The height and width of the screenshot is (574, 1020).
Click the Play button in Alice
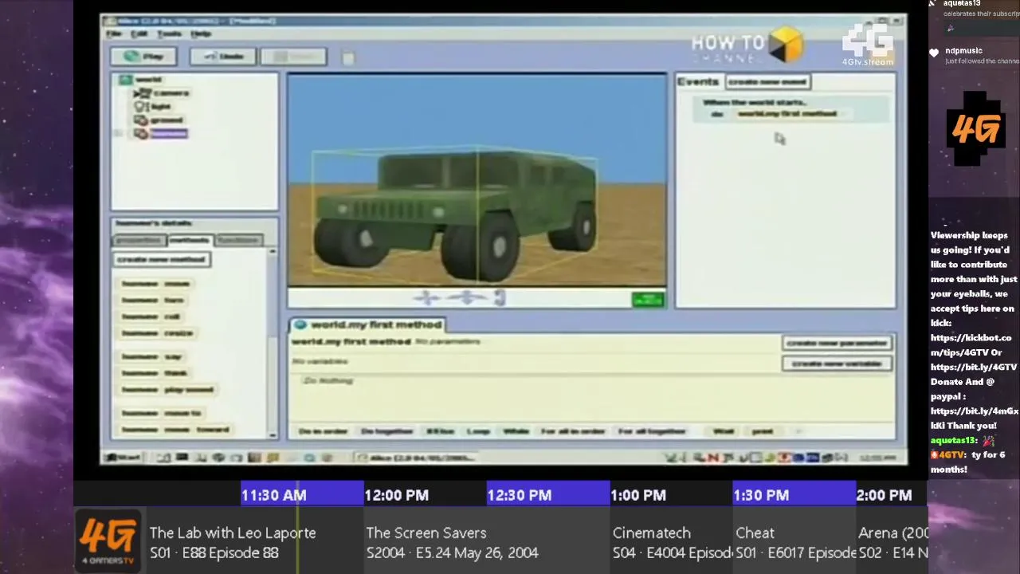[x=143, y=57]
